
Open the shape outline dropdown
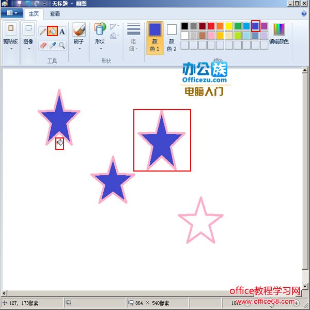click(x=114, y=26)
